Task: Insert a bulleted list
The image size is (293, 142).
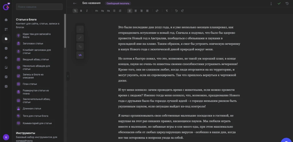Action: pos(114,11)
